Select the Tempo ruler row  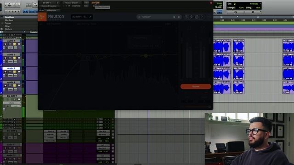click(8, 23)
